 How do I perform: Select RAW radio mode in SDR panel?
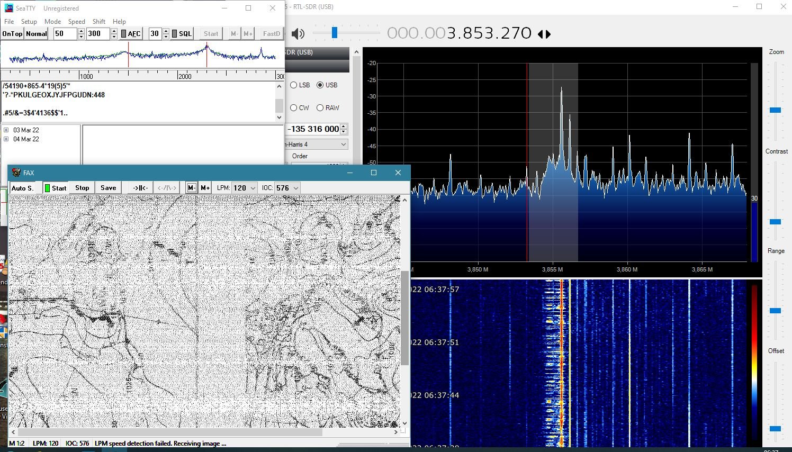tap(328, 108)
